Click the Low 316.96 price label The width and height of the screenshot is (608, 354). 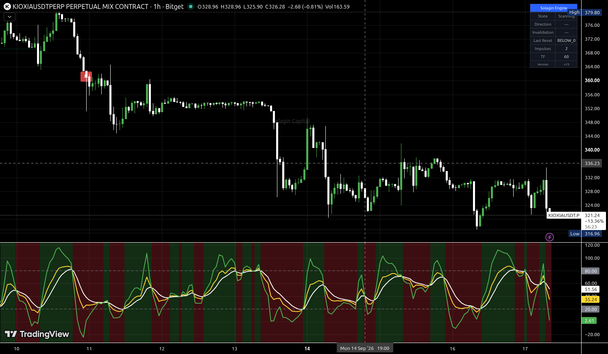click(x=585, y=234)
